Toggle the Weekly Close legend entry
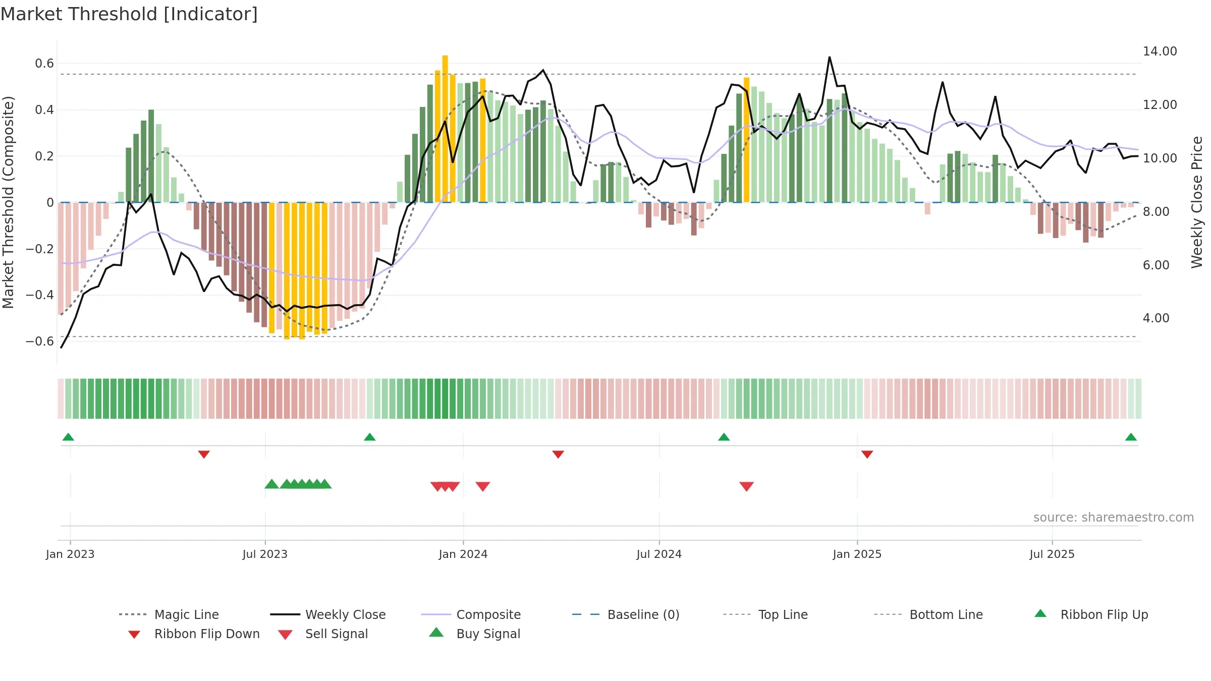This screenshot has width=1211, height=681. tap(327, 614)
